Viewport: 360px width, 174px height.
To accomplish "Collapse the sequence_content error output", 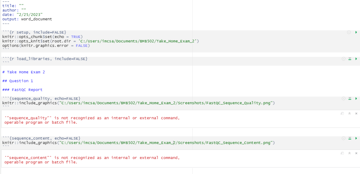I will [x=349, y=153].
